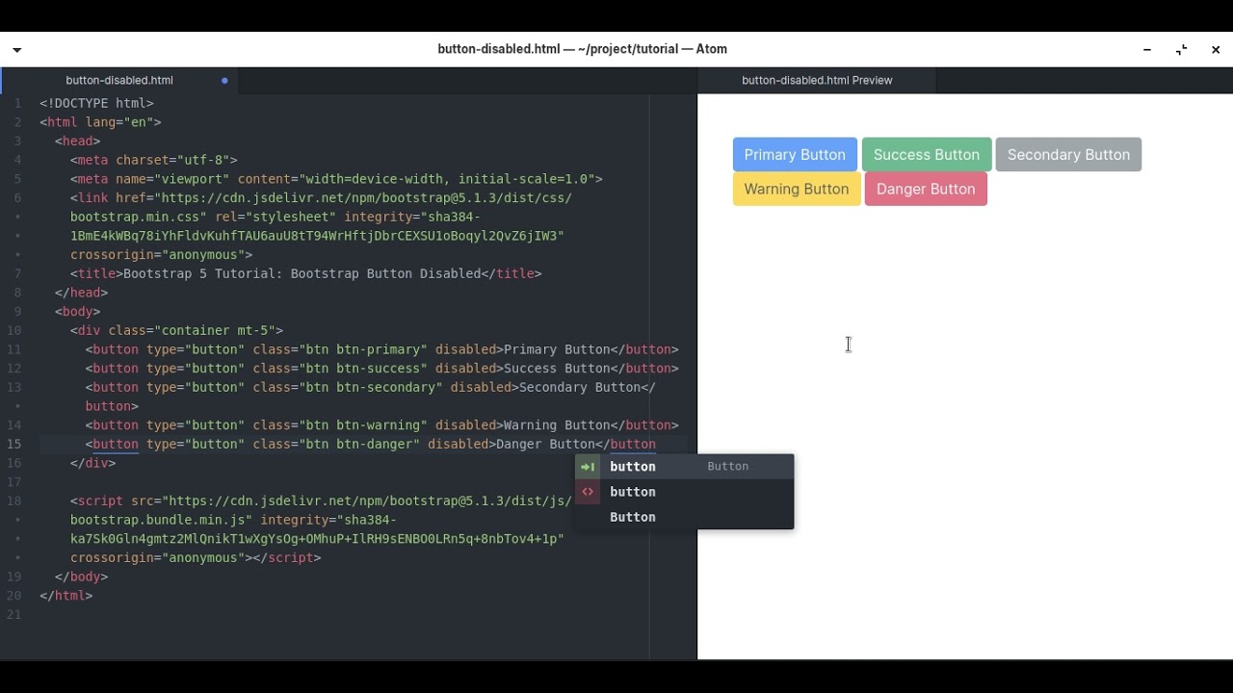Minimize the Atom window

point(1147,49)
